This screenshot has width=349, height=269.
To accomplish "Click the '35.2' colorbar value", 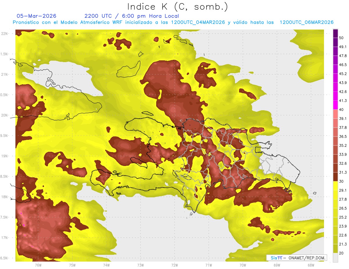I will tap(343, 145).
